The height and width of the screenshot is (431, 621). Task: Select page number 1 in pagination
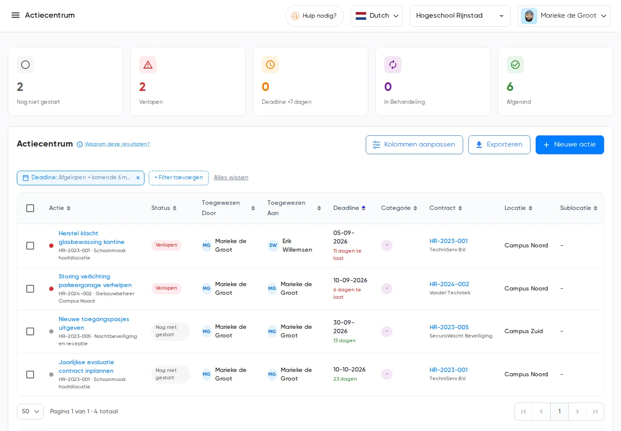[x=559, y=412]
